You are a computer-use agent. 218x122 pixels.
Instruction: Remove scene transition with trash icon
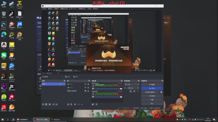[x=134, y=91]
